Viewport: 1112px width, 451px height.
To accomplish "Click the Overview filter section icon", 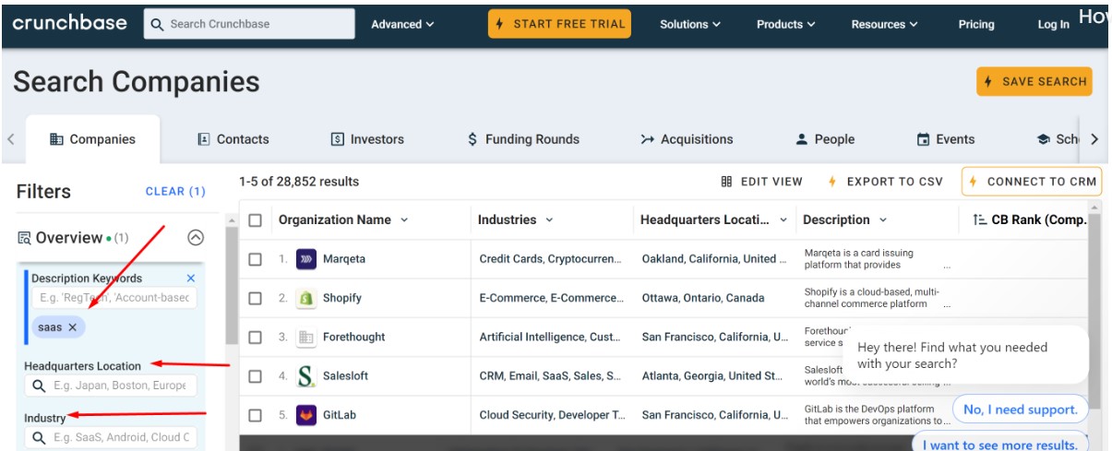I will tap(24, 238).
